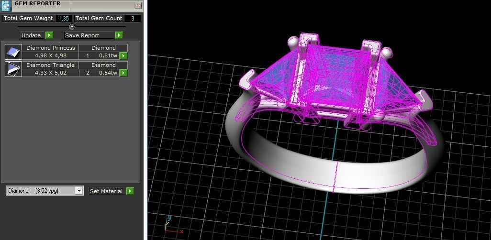Click the 0,54tw weight cell
Image resolution: width=491 pixels, height=240 pixels.
click(108, 73)
